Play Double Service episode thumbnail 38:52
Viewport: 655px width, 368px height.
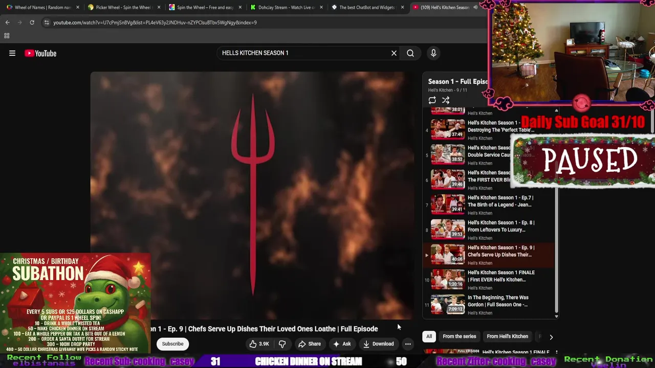[x=448, y=154]
